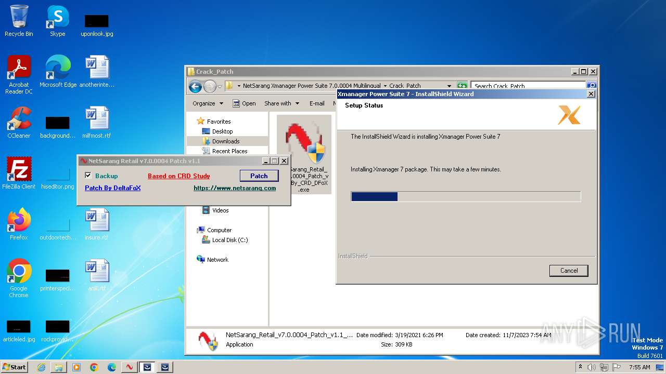Open recent locations dropdown arrow
666x374 pixels.
[x=220, y=86]
